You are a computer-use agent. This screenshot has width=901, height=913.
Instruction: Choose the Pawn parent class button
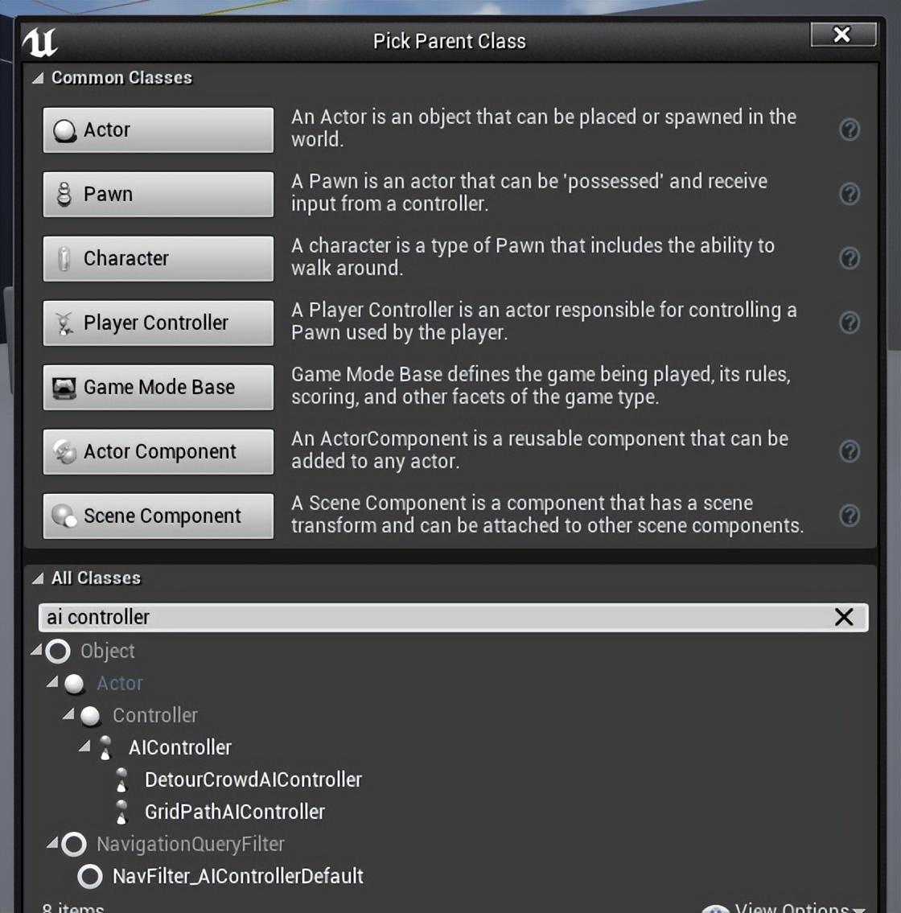[158, 194]
